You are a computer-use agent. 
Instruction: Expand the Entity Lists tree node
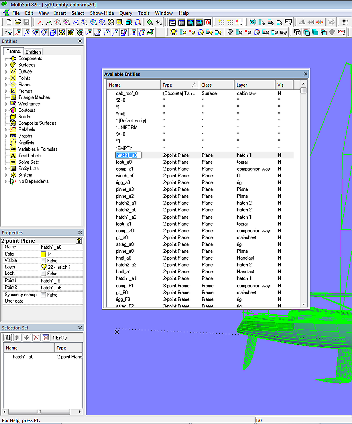coord(6,168)
